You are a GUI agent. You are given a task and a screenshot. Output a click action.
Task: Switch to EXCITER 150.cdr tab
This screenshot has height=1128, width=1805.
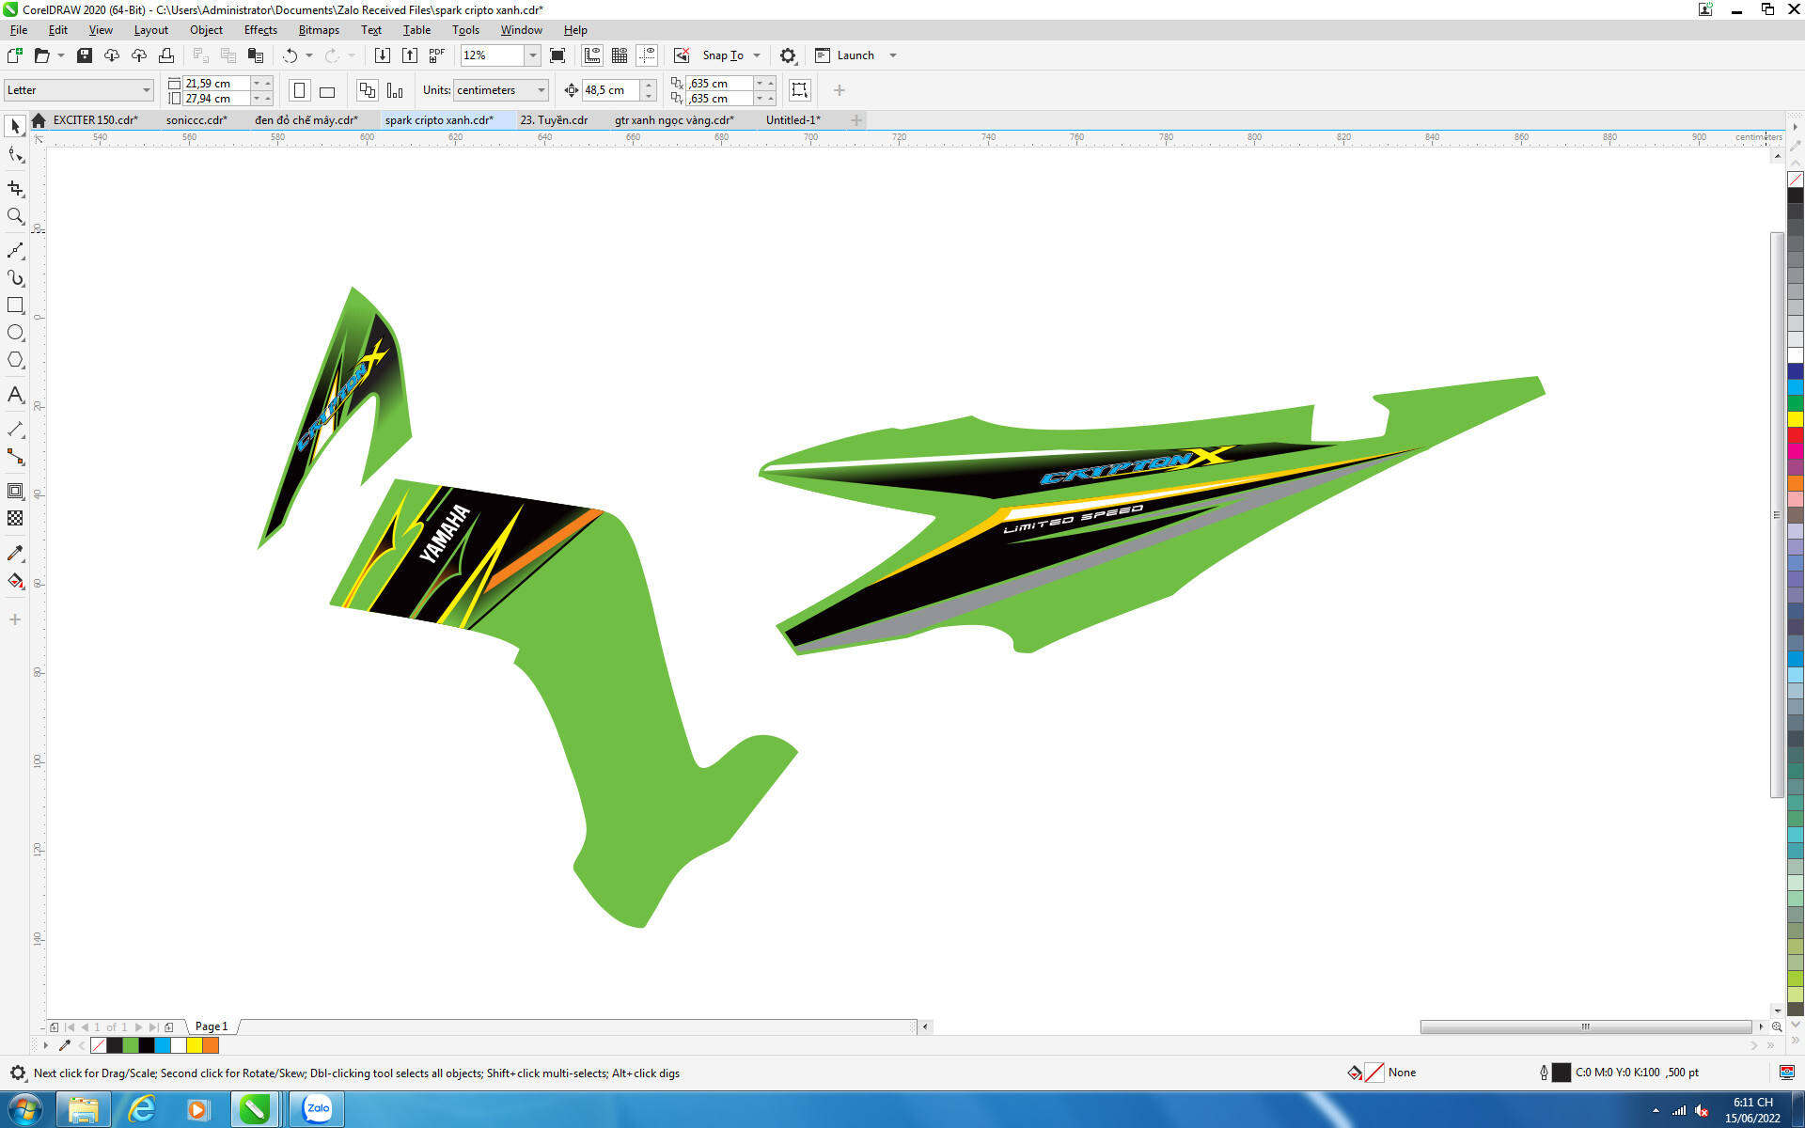click(x=95, y=120)
